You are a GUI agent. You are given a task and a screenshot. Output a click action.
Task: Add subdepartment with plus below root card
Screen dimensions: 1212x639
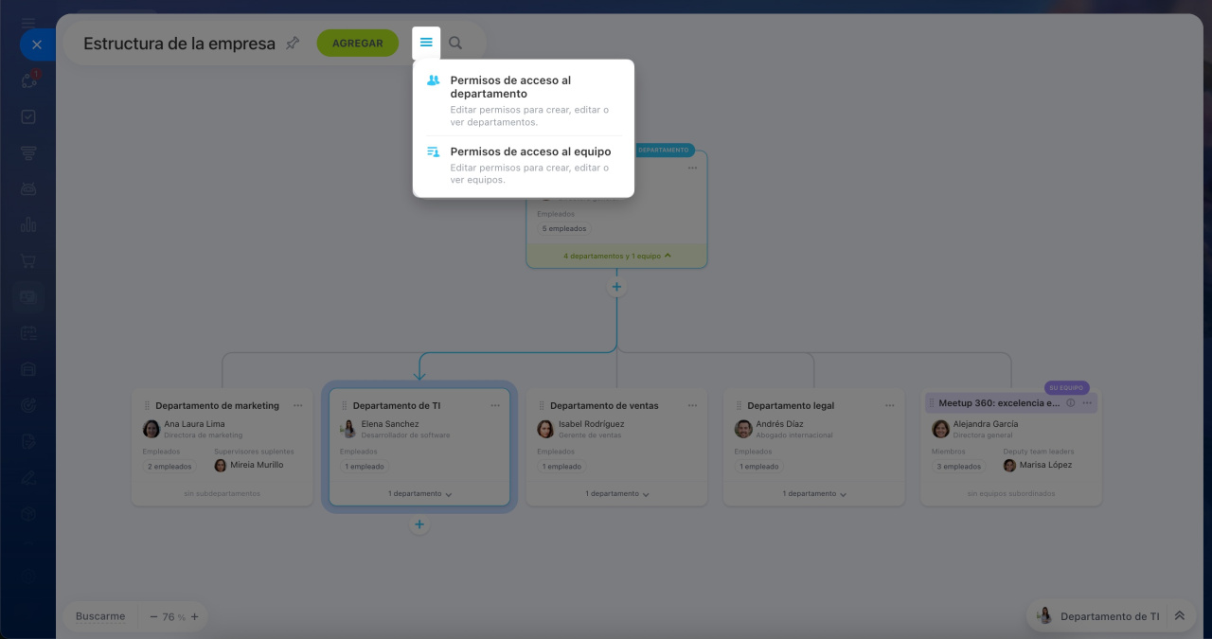click(616, 286)
